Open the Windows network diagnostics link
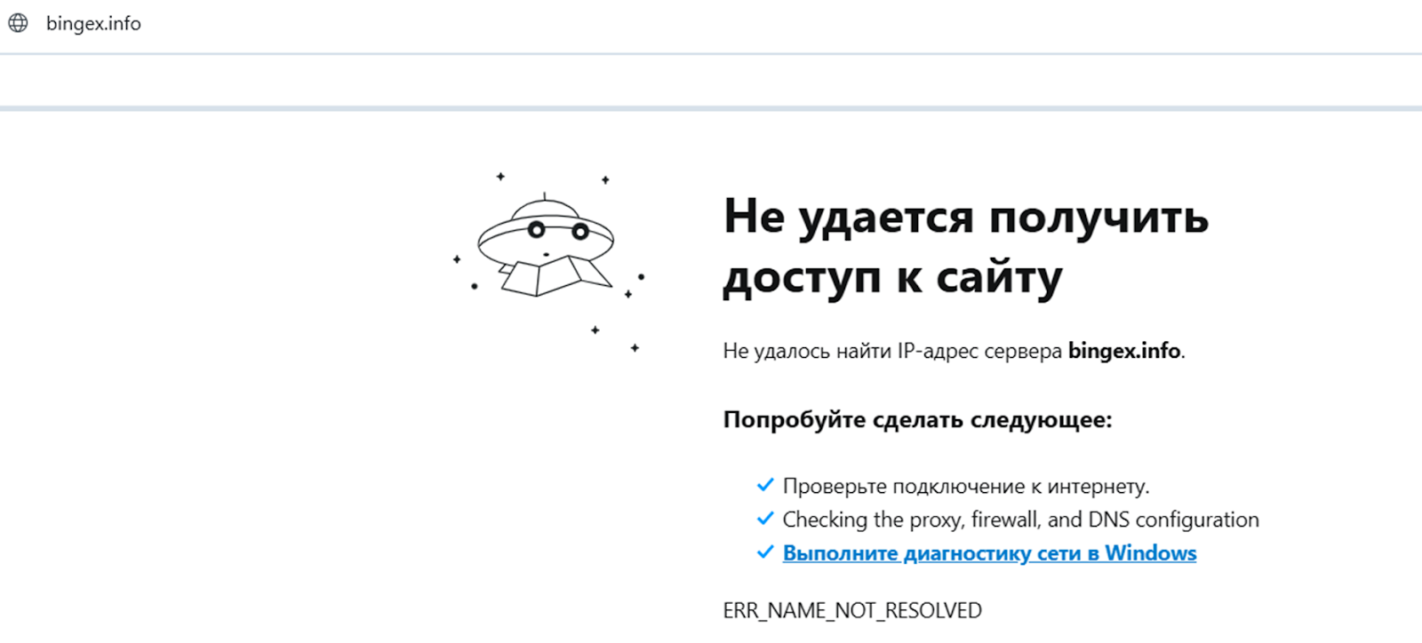 click(x=989, y=553)
